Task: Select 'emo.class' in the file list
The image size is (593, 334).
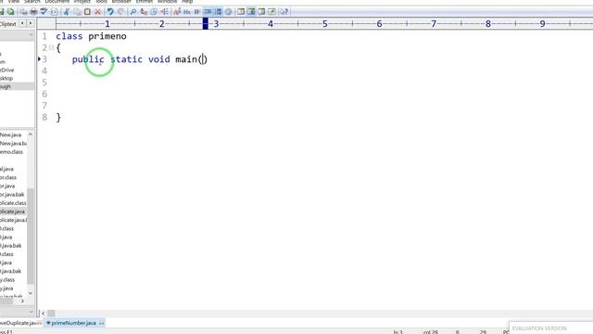Action: [x=11, y=152]
